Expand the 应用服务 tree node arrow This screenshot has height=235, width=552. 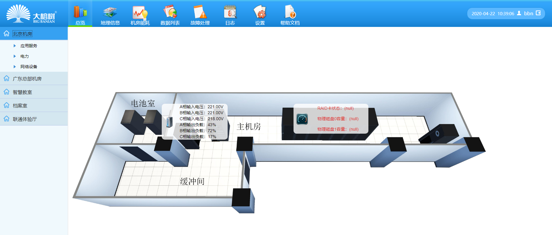coord(15,46)
